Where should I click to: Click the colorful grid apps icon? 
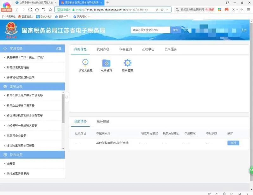[219, 9]
